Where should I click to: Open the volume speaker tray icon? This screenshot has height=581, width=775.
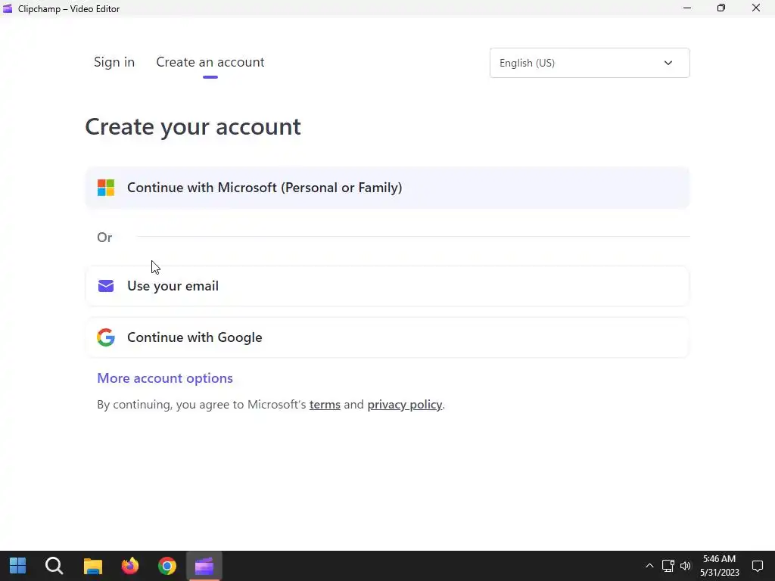point(685,566)
